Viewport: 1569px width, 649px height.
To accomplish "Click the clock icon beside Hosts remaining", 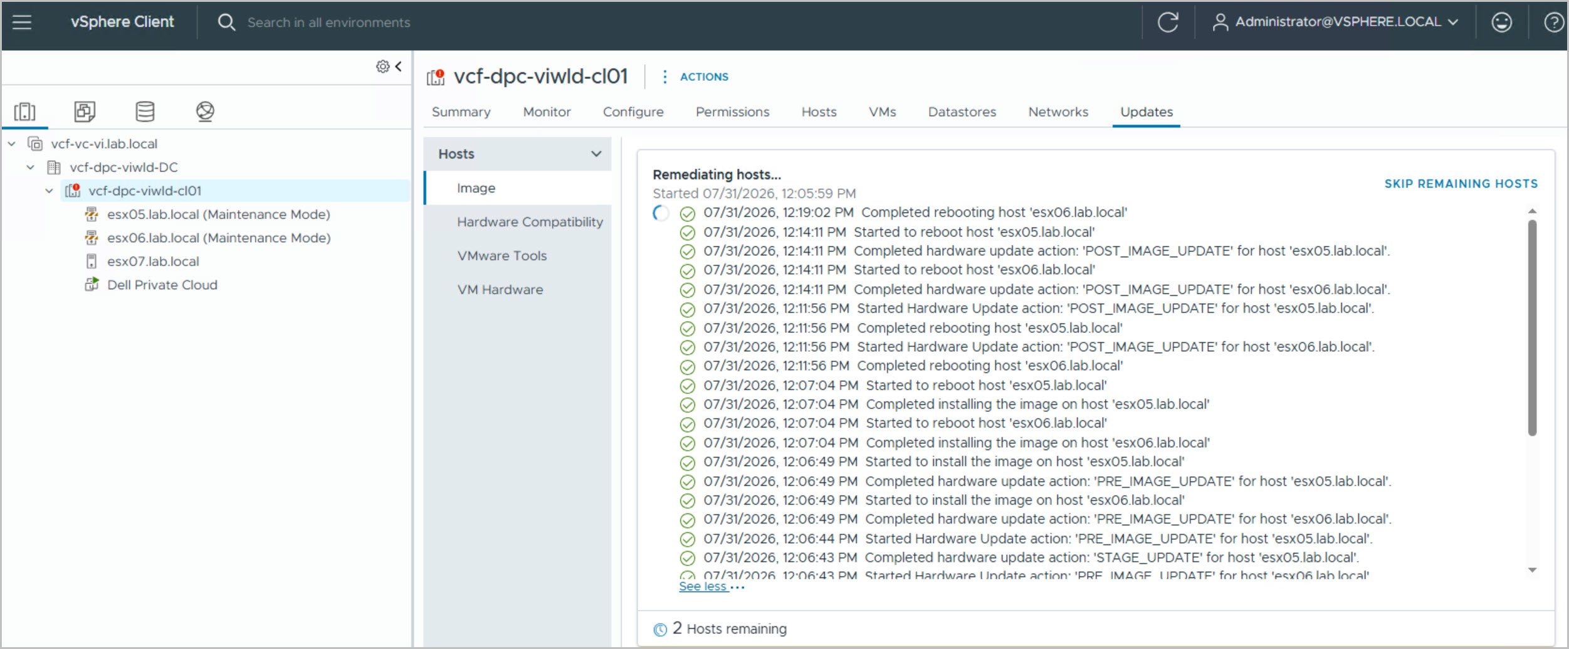I will (x=659, y=629).
